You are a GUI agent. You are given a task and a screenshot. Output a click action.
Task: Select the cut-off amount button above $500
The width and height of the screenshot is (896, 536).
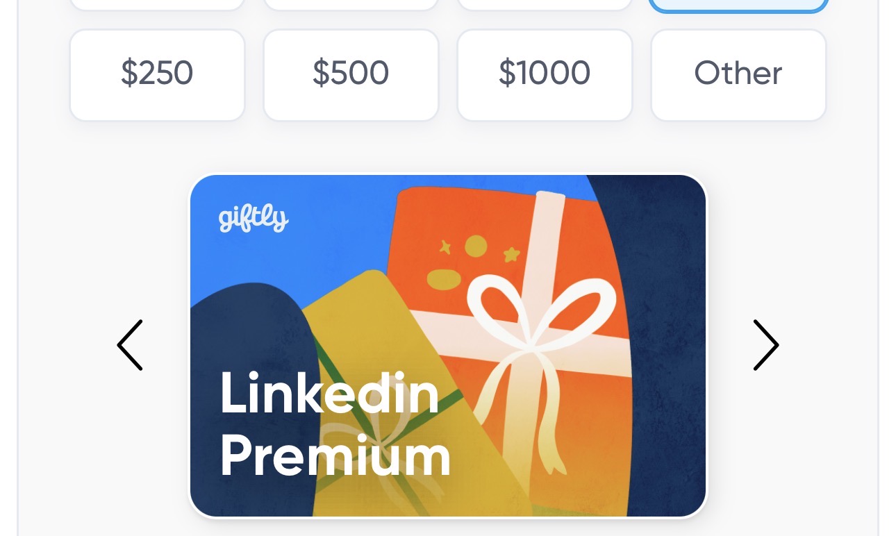(x=351, y=5)
